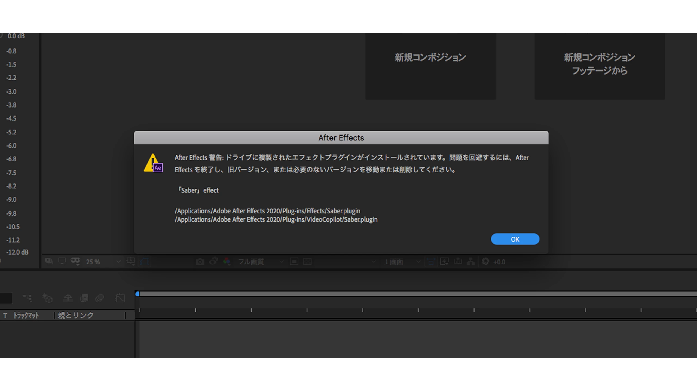Toggle region of interest button
Viewport: 697px width, 392px height.
pos(294,262)
